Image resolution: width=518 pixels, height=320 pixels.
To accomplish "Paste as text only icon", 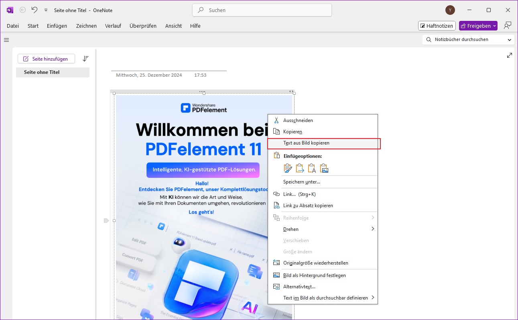I will [312, 168].
